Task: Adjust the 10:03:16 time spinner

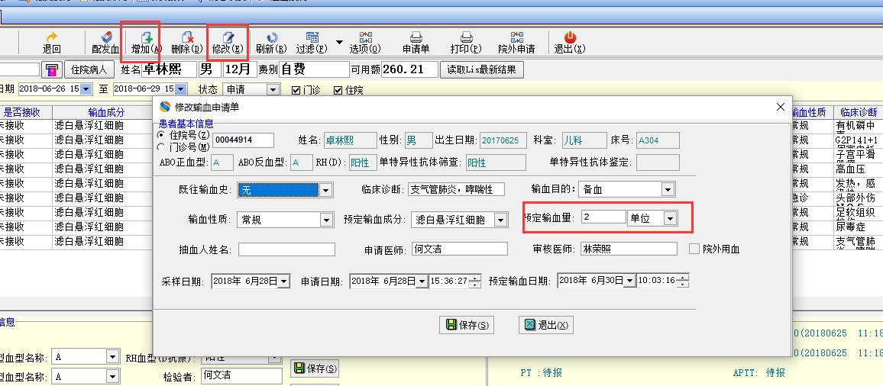Action: point(683,280)
